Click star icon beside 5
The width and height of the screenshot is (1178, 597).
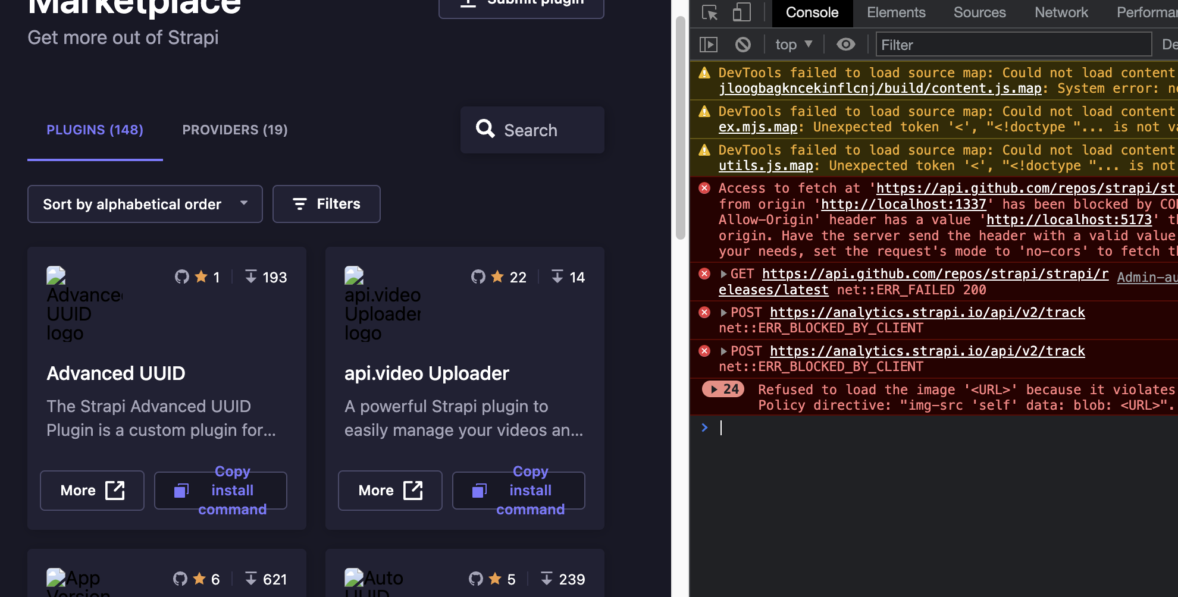tap(495, 579)
